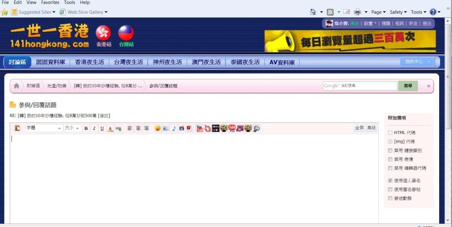This screenshot has height=227, width=452.
Task: Uncheck the 使用個人簽名 option
Action: [390, 180]
